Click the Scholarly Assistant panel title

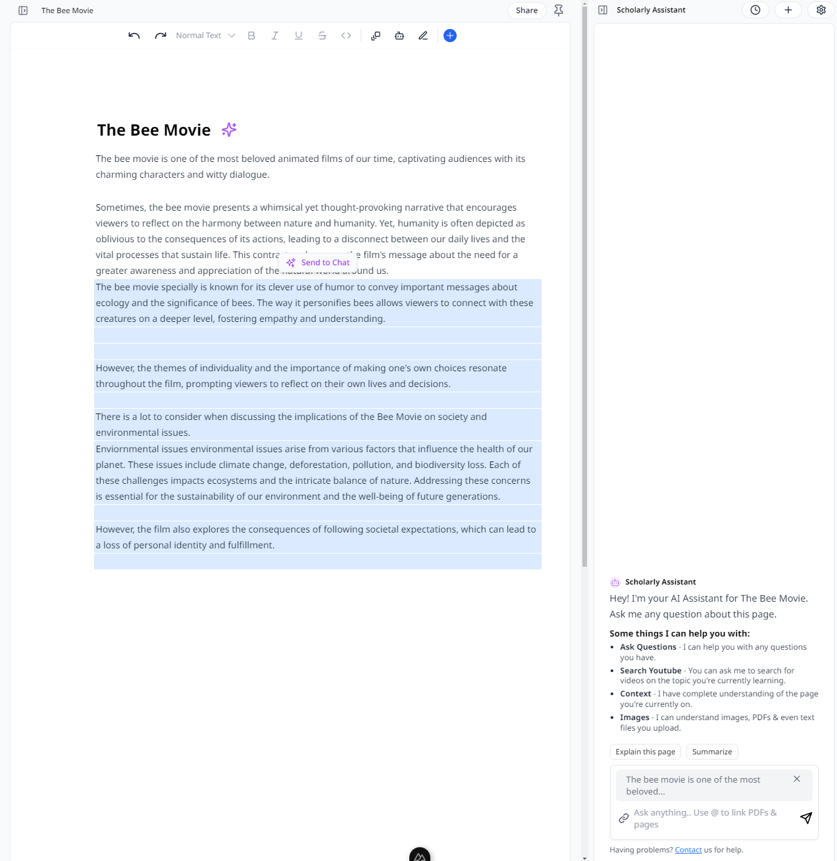pos(651,10)
